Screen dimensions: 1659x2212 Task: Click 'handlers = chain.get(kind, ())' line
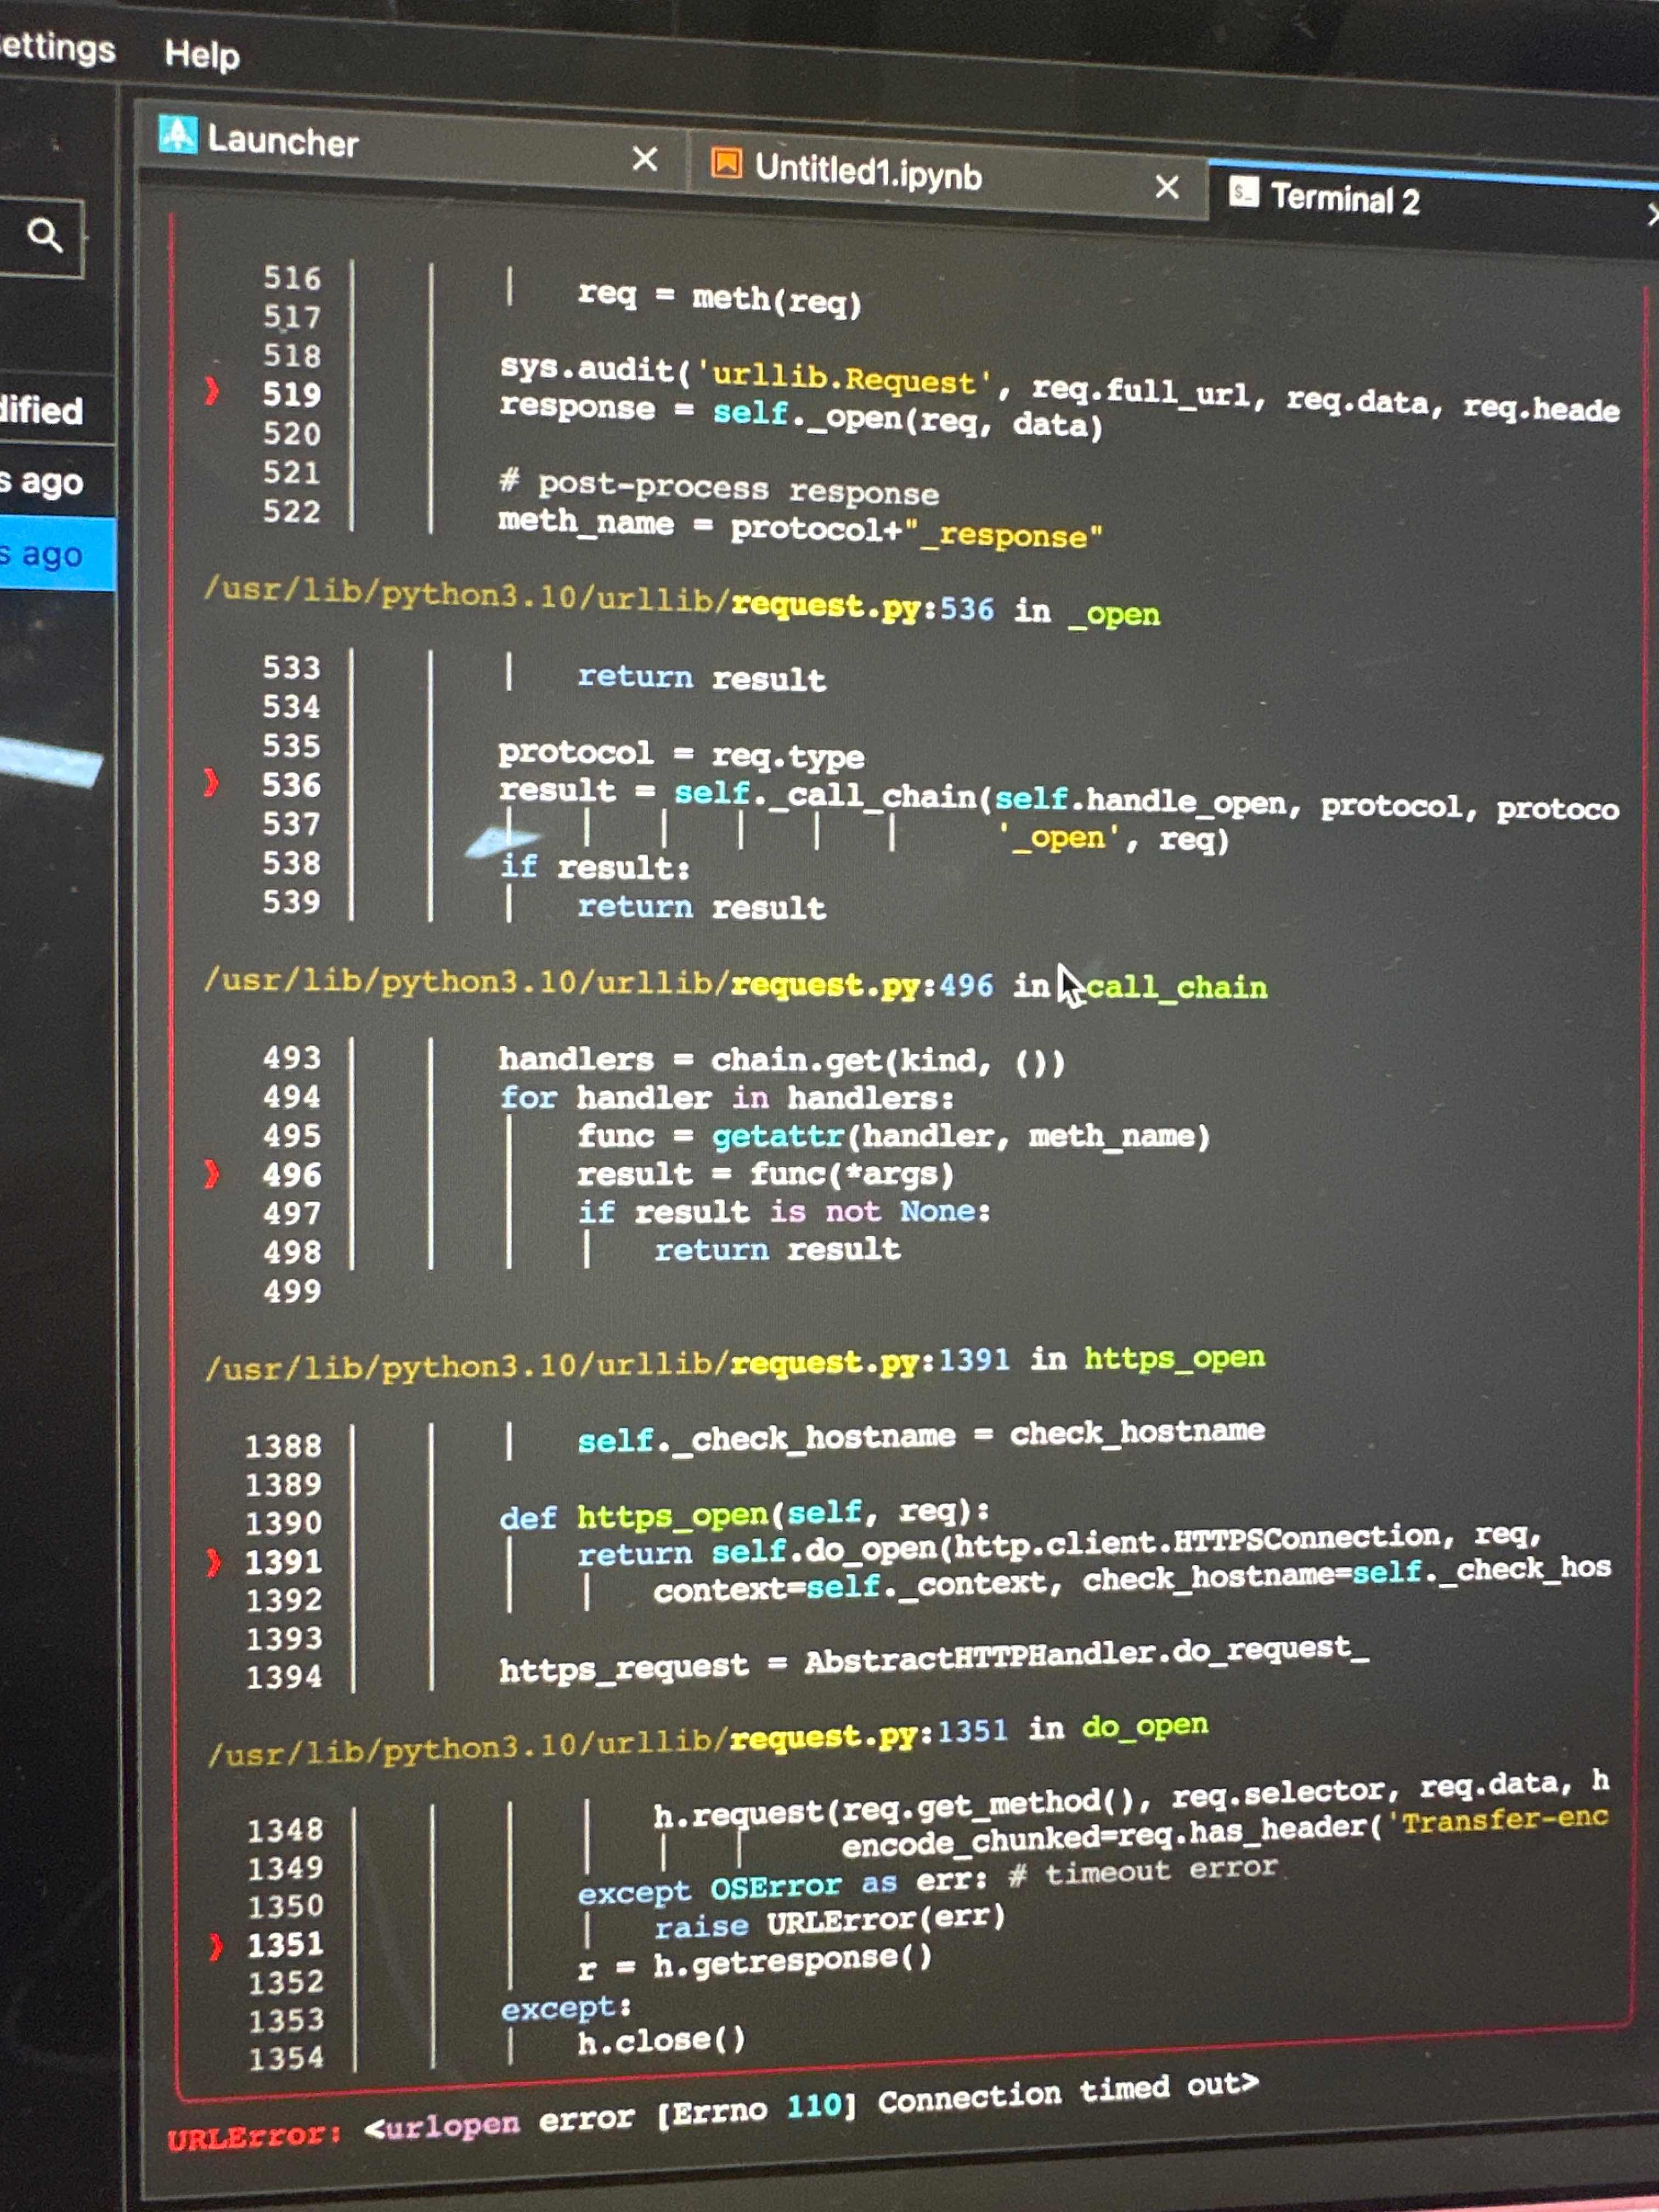click(x=782, y=1059)
